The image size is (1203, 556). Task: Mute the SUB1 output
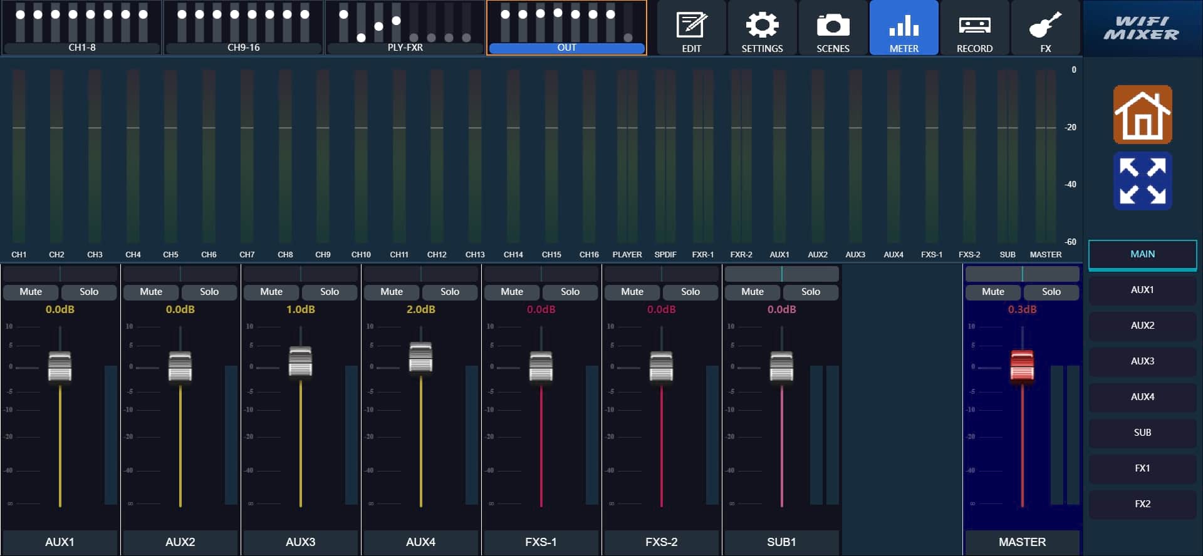(753, 292)
